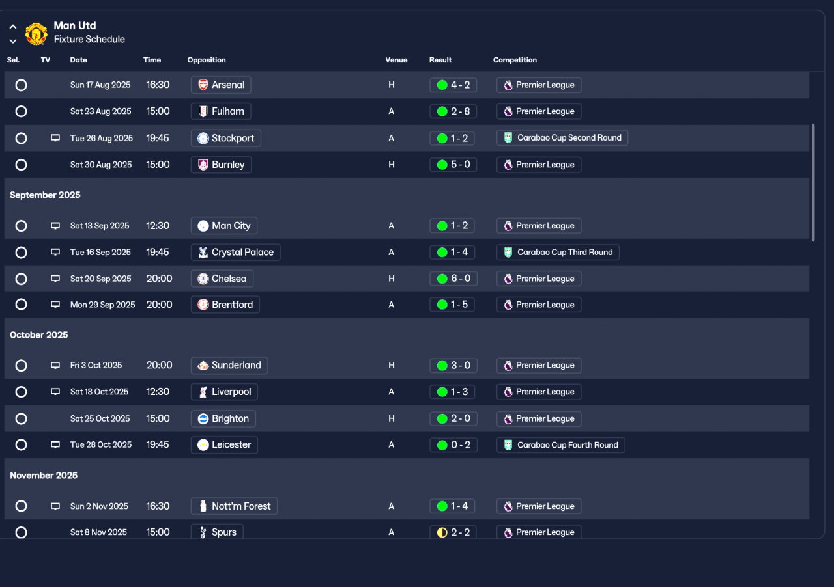The height and width of the screenshot is (587, 834).
Task: Click TV icon for Nott'm Forest match
Action: pyautogui.click(x=55, y=506)
